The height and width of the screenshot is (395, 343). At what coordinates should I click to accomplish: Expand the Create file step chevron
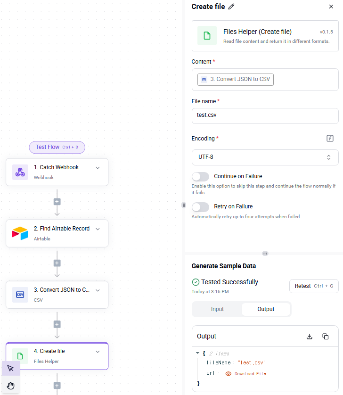(98, 352)
